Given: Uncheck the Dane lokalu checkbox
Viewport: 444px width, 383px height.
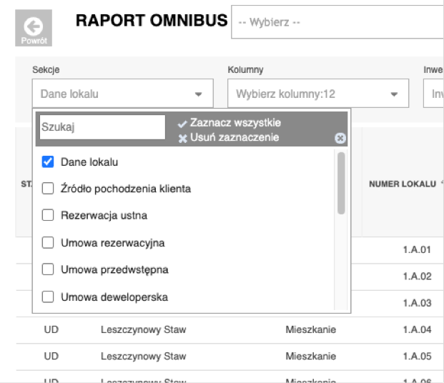Looking at the screenshot, I should [48, 162].
